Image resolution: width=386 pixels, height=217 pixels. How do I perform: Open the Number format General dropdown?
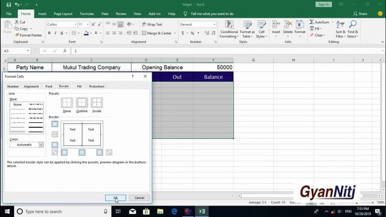(x=214, y=24)
